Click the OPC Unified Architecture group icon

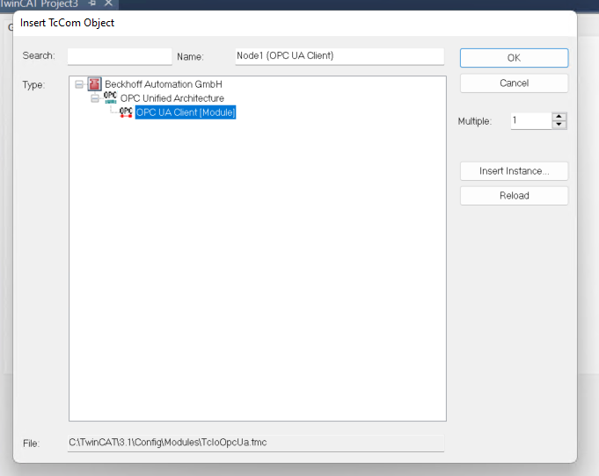click(111, 97)
